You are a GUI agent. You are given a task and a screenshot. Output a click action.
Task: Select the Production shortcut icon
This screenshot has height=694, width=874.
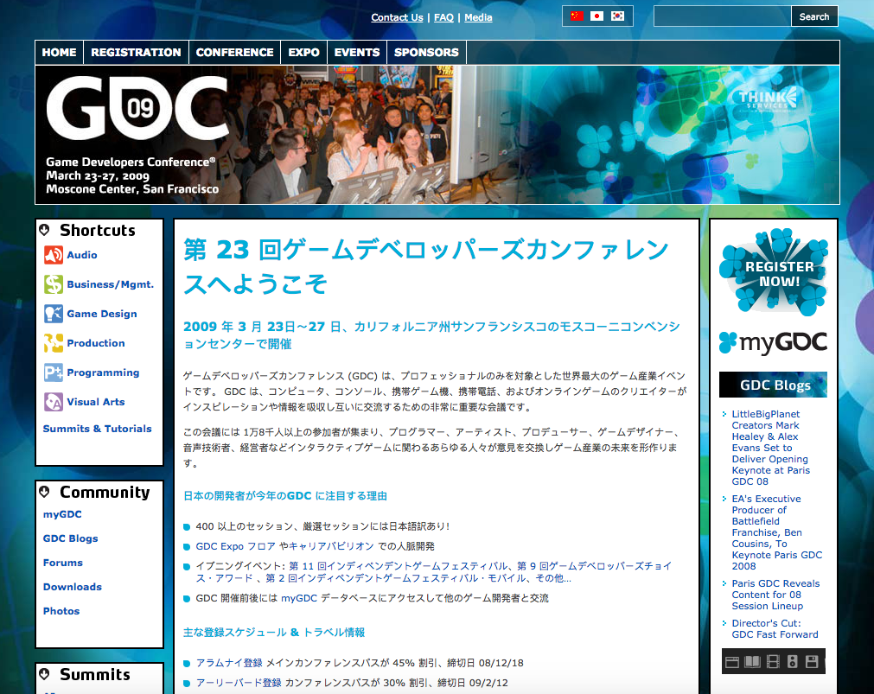54,343
